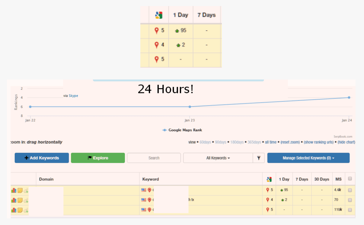This screenshot has height=225, width=364.
Task: Click the Maps pin beside rank 4
Action: 267,200
